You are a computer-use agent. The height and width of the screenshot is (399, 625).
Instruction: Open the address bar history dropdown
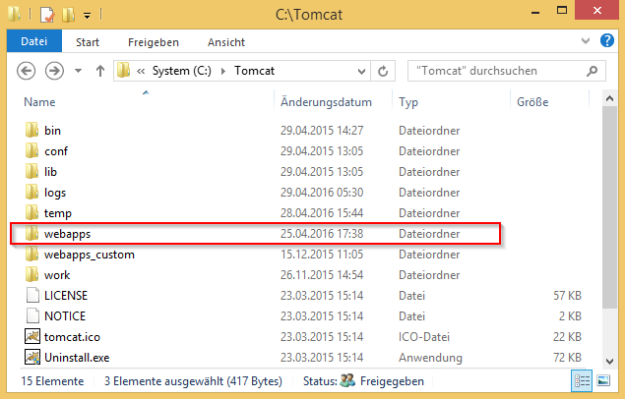361,72
